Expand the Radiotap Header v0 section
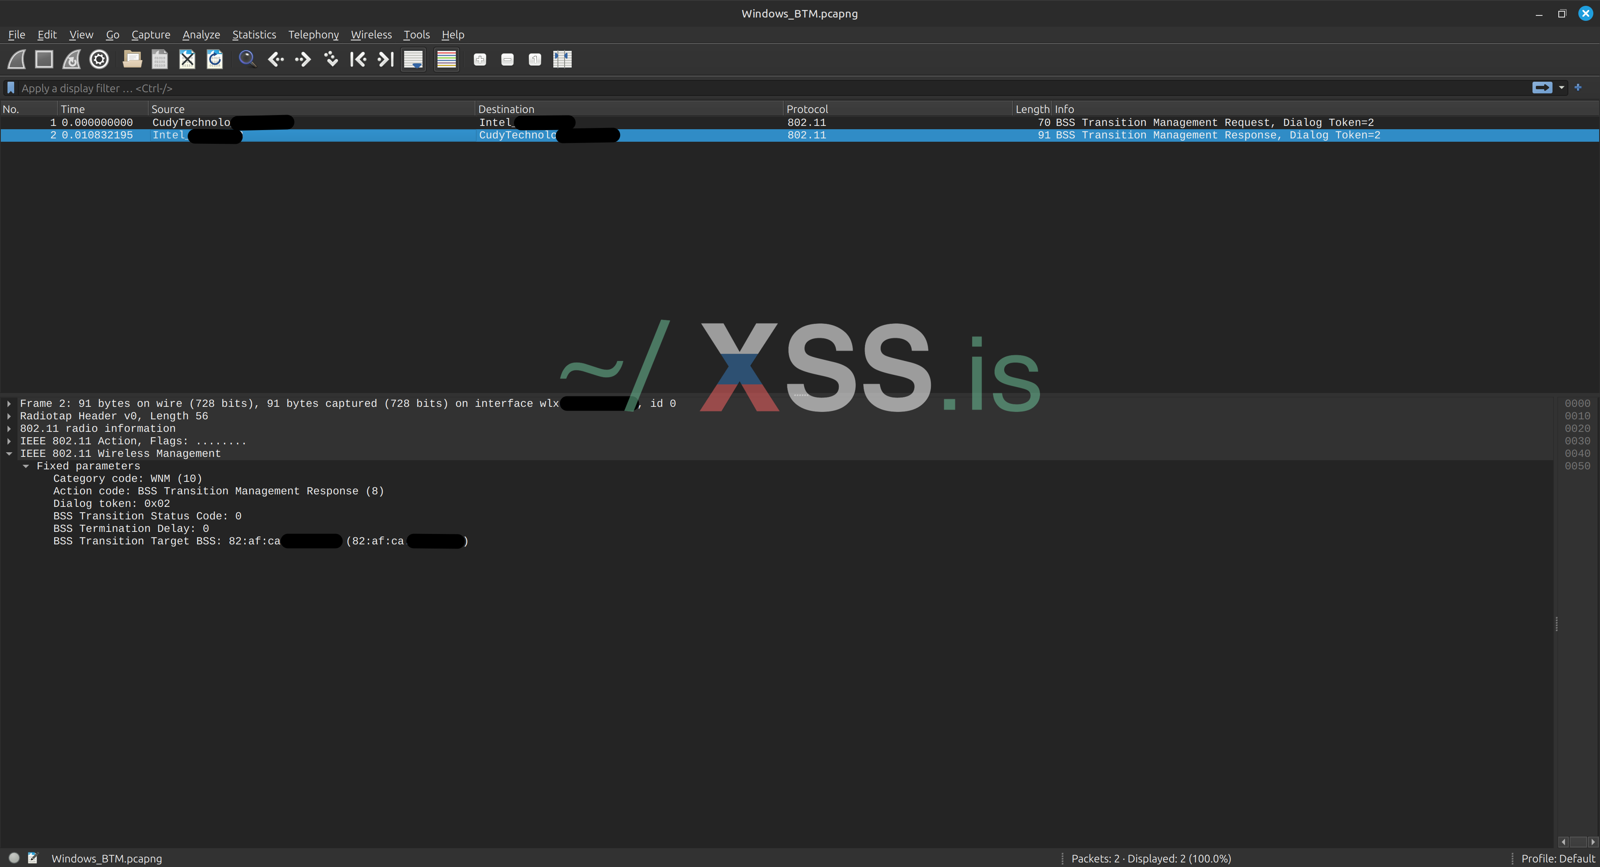The image size is (1600, 867). pyautogui.click(x=9, y=416)
